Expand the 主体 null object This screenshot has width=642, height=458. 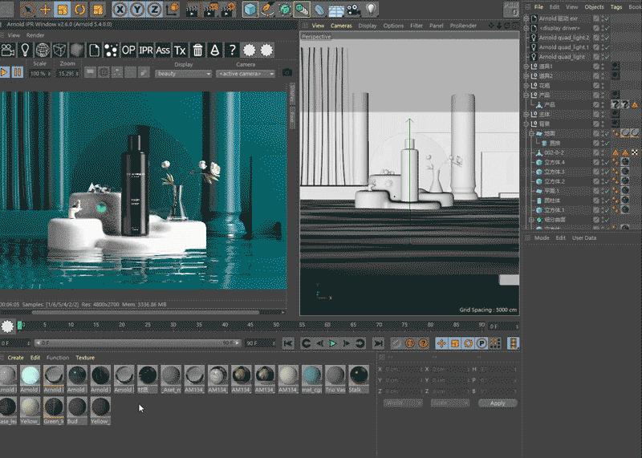point(526,114)
